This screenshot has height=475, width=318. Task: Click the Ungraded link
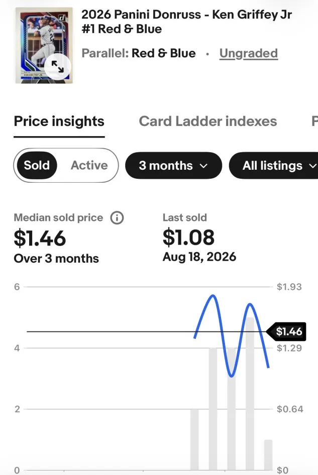tap(249, 53)
